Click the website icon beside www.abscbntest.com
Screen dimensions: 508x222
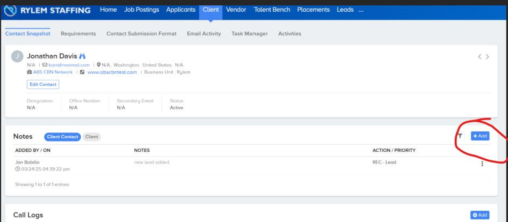tap(82, 72)
